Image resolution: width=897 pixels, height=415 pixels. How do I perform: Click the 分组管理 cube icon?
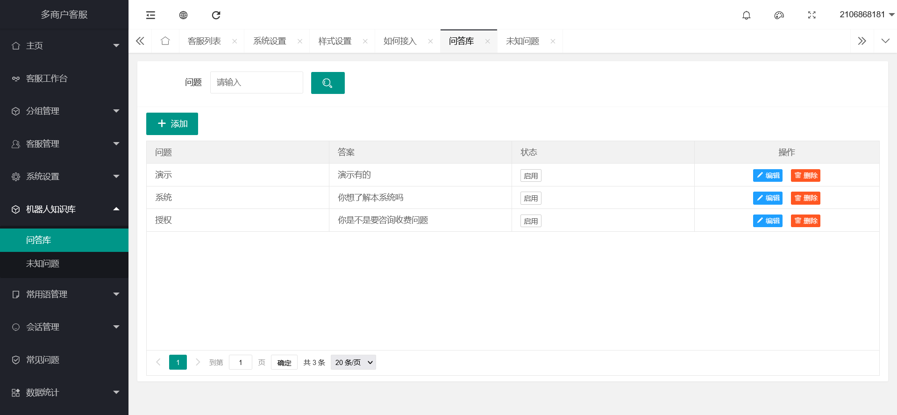(x=16, y=111)
